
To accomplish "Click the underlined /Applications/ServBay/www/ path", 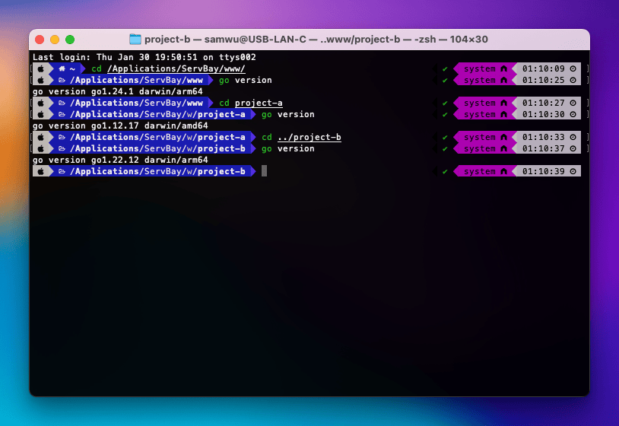I will point(175,68).
